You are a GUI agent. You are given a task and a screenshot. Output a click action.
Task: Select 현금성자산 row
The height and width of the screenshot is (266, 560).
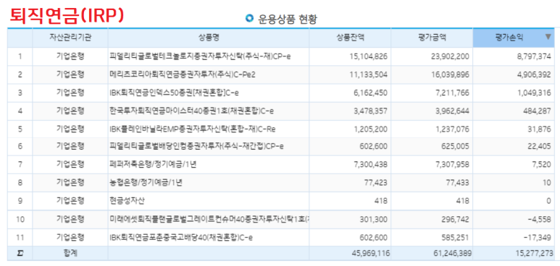coord(280,201)
